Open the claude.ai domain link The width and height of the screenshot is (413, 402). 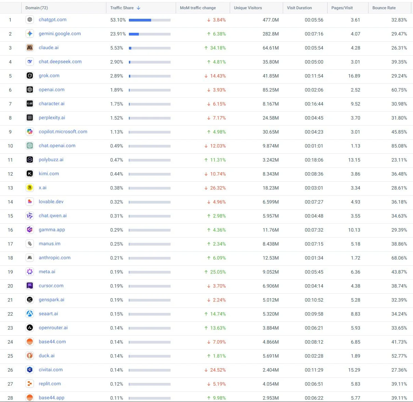point(49,48)
